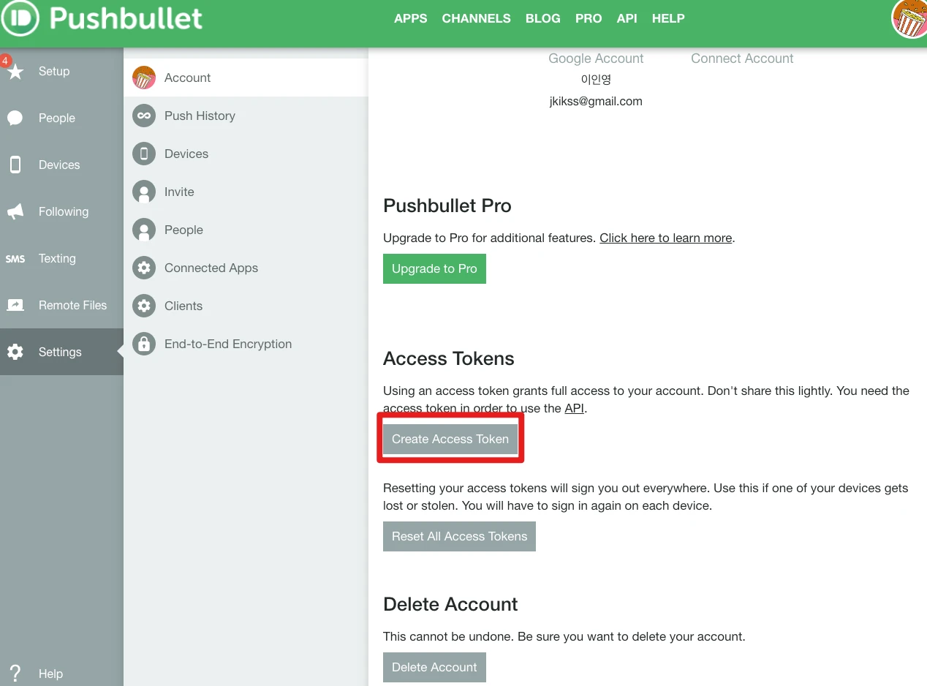This screenshot has width=927, height=686.
Task: Click the SMS Texting icon
Action: click(x=15, y=259)
